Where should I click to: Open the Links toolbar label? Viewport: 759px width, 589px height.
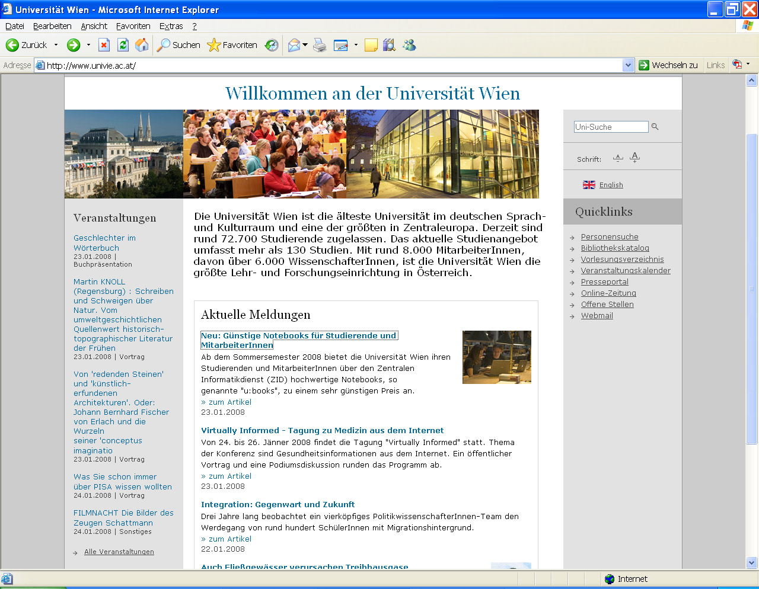click(716, 65)
